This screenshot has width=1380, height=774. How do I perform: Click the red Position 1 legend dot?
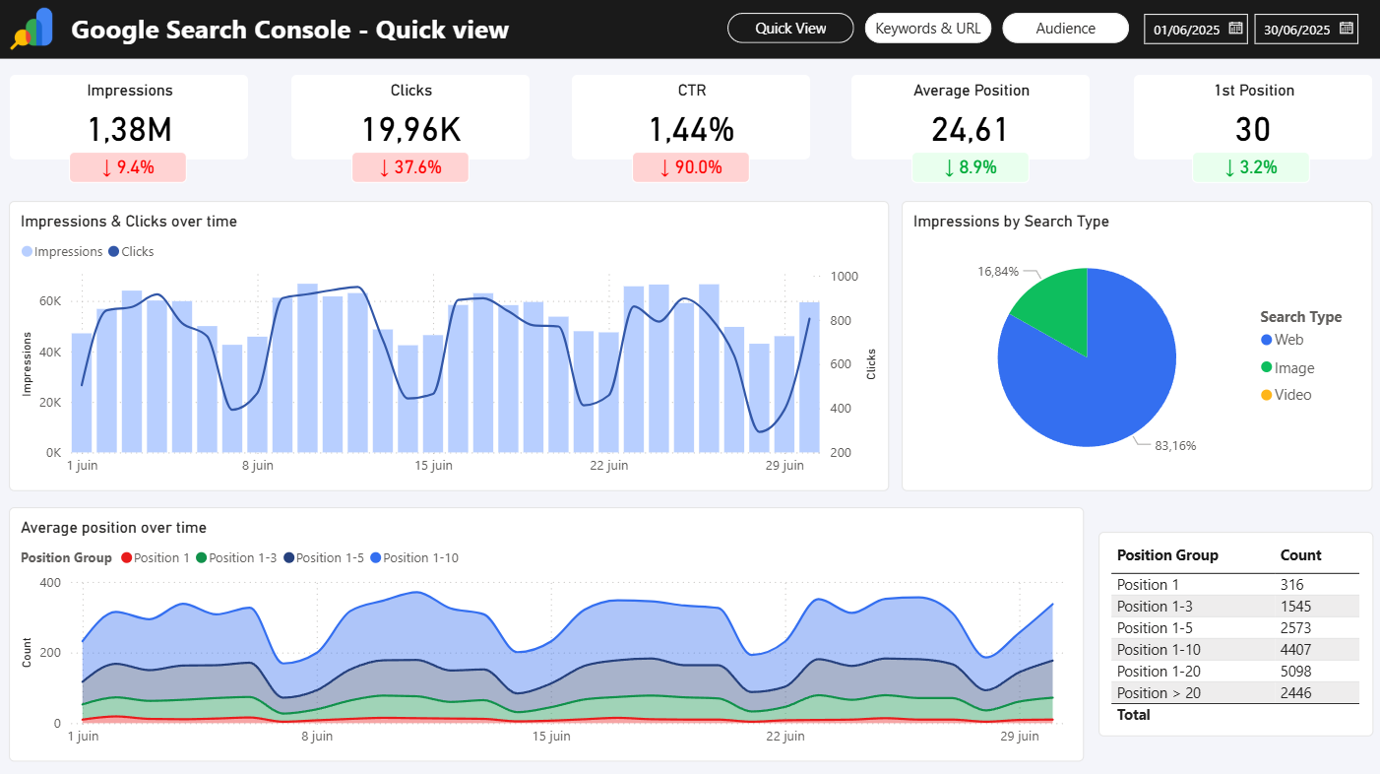pyautogui.click(x=127, y=557)
